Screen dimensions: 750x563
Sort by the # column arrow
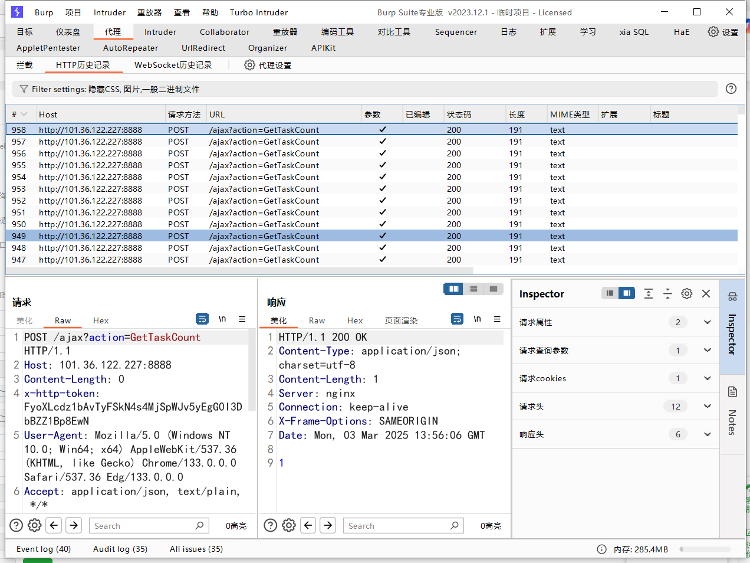(x=24, y=114)
